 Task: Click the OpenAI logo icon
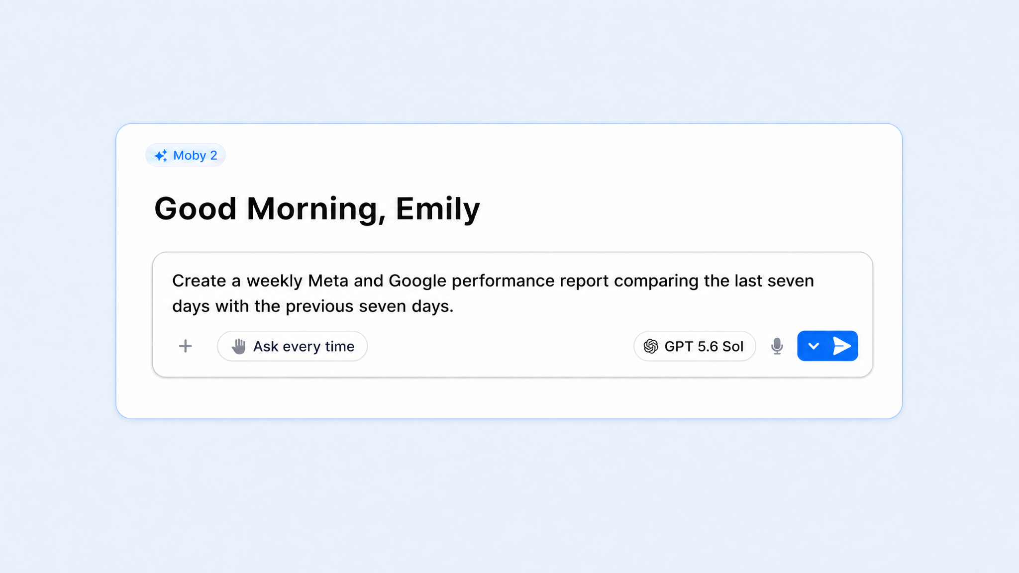click(651, 346)
